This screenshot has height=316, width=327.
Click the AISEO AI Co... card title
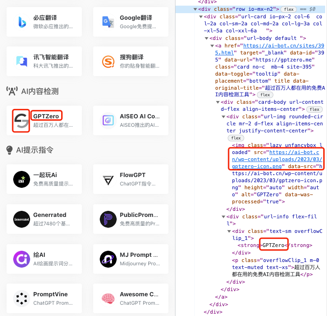[x=140, y=116]
